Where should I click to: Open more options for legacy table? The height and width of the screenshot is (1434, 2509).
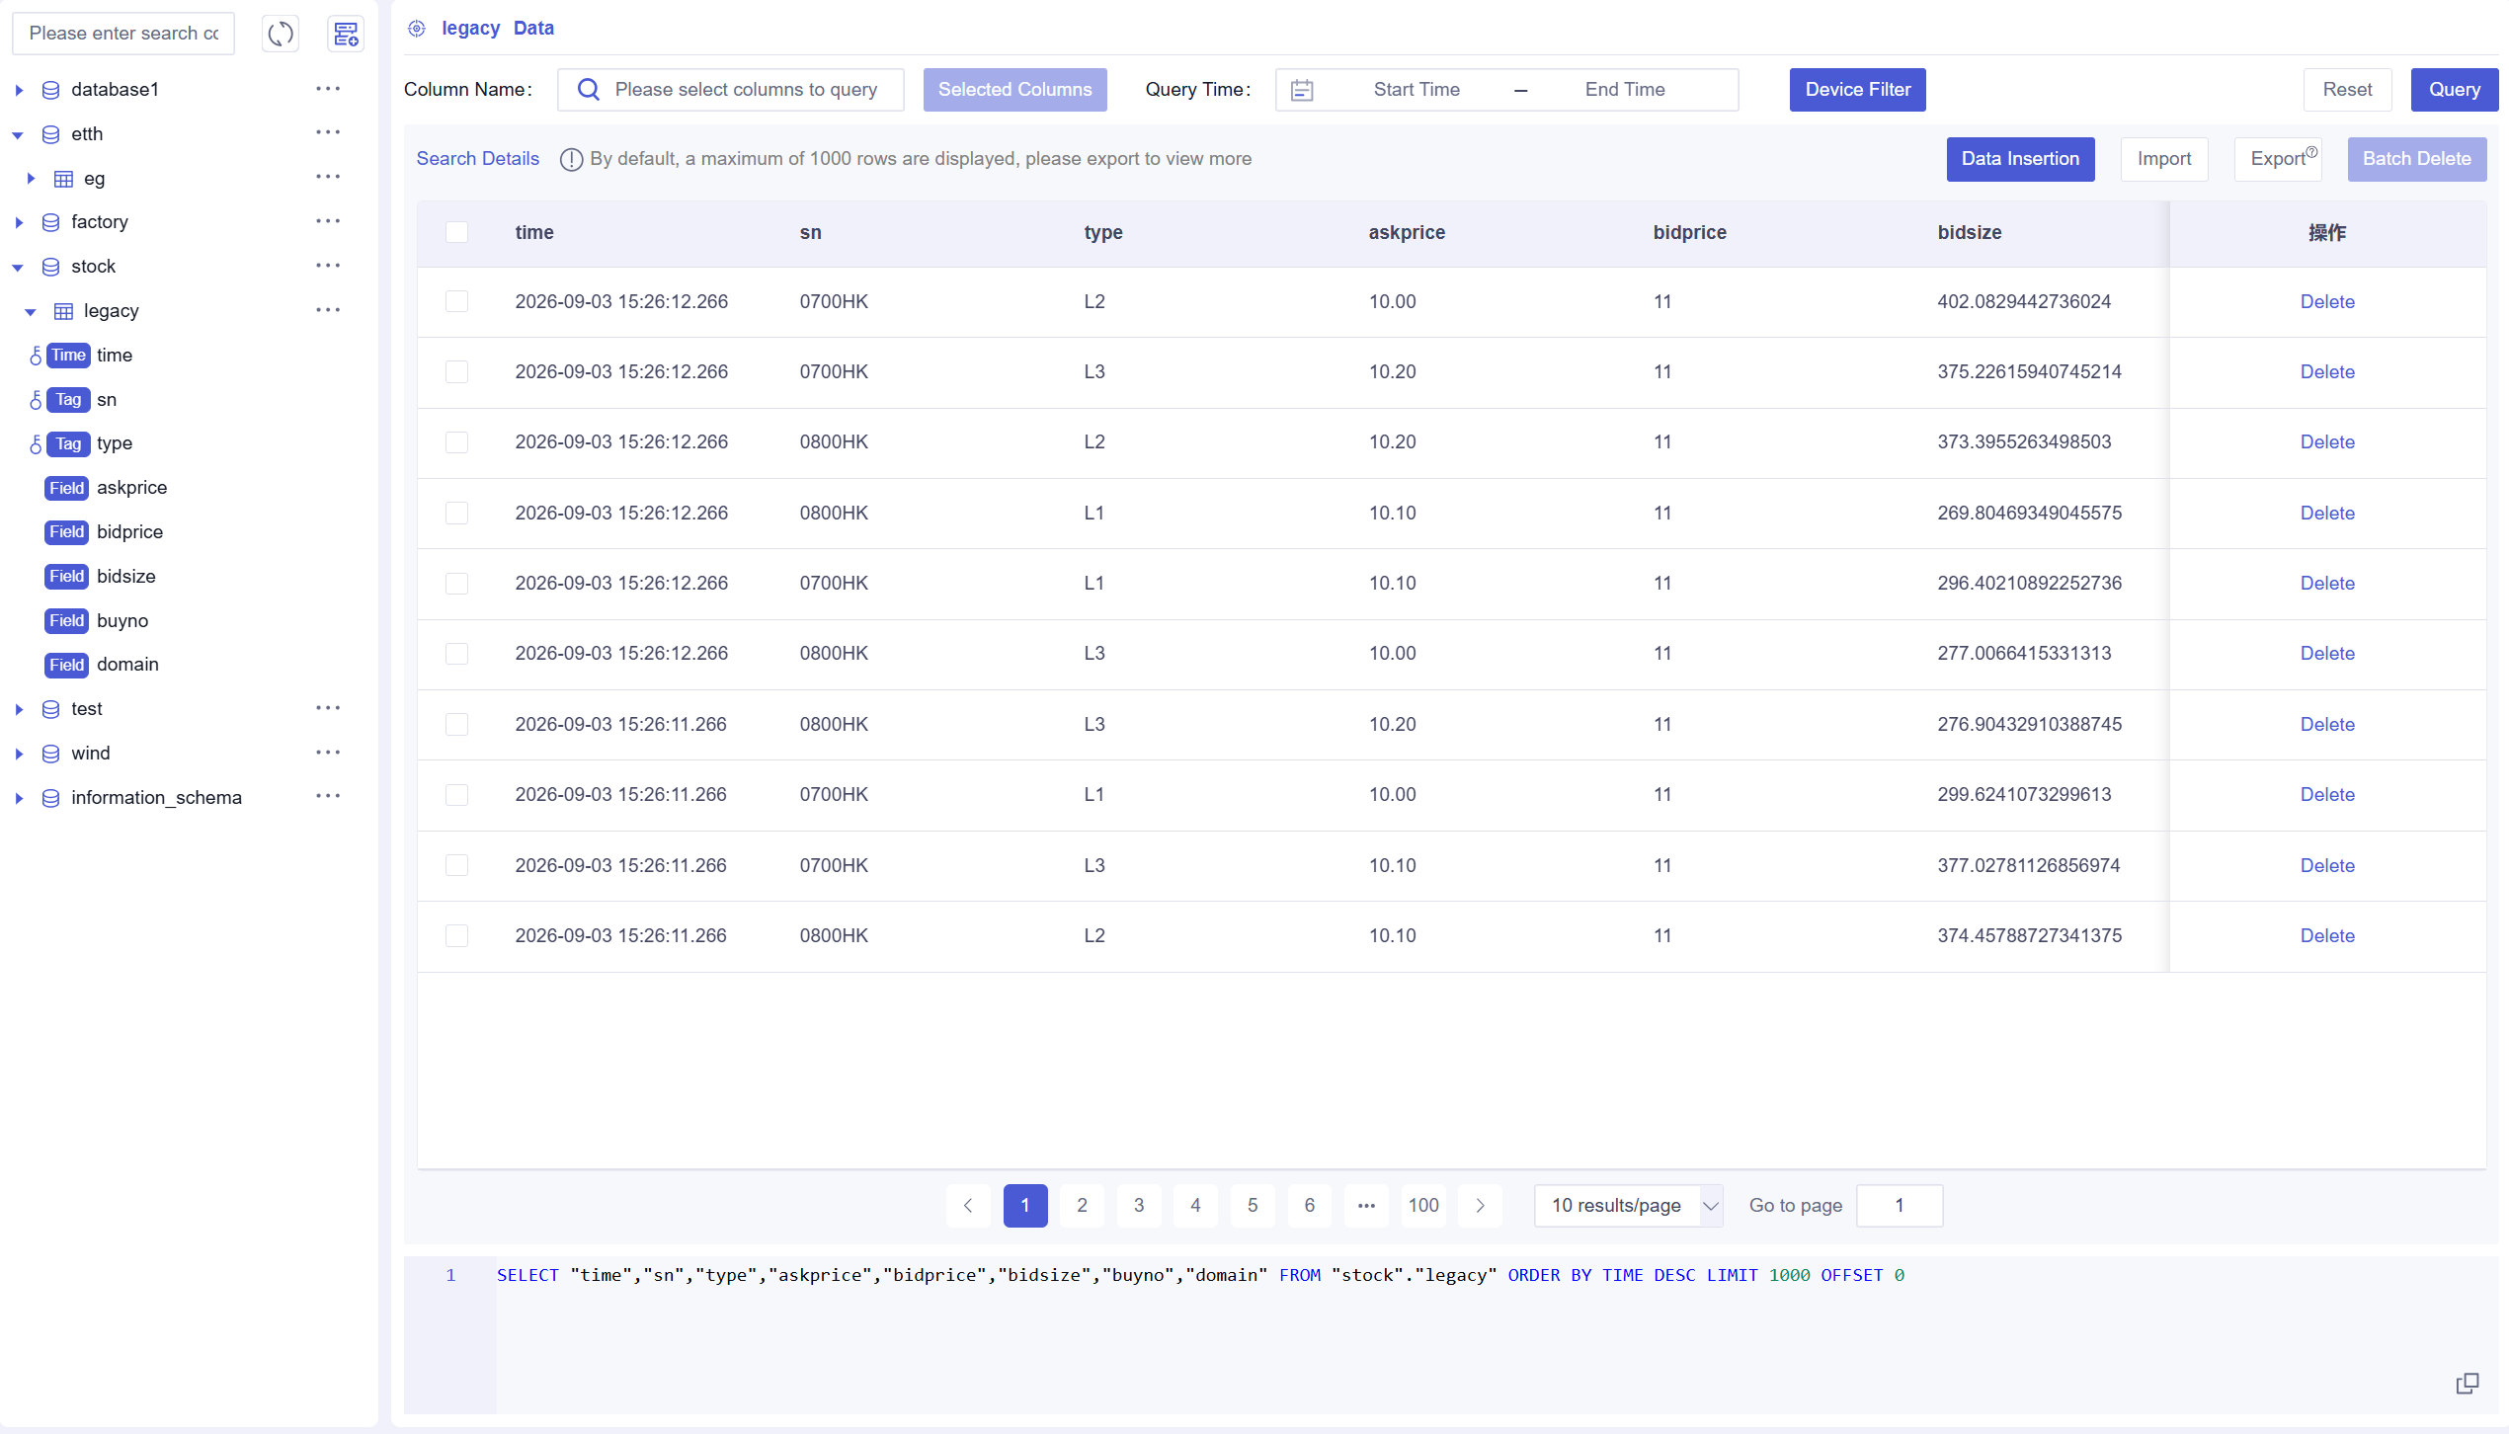click(x=328, y=310)
